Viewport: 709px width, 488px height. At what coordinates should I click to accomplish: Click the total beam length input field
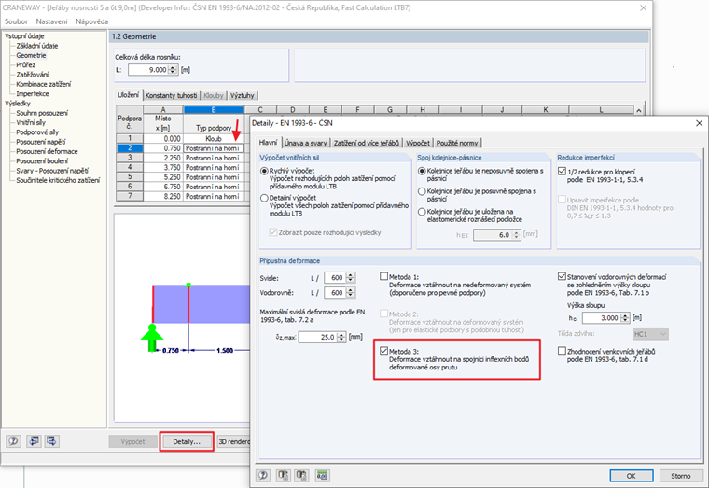148,70
